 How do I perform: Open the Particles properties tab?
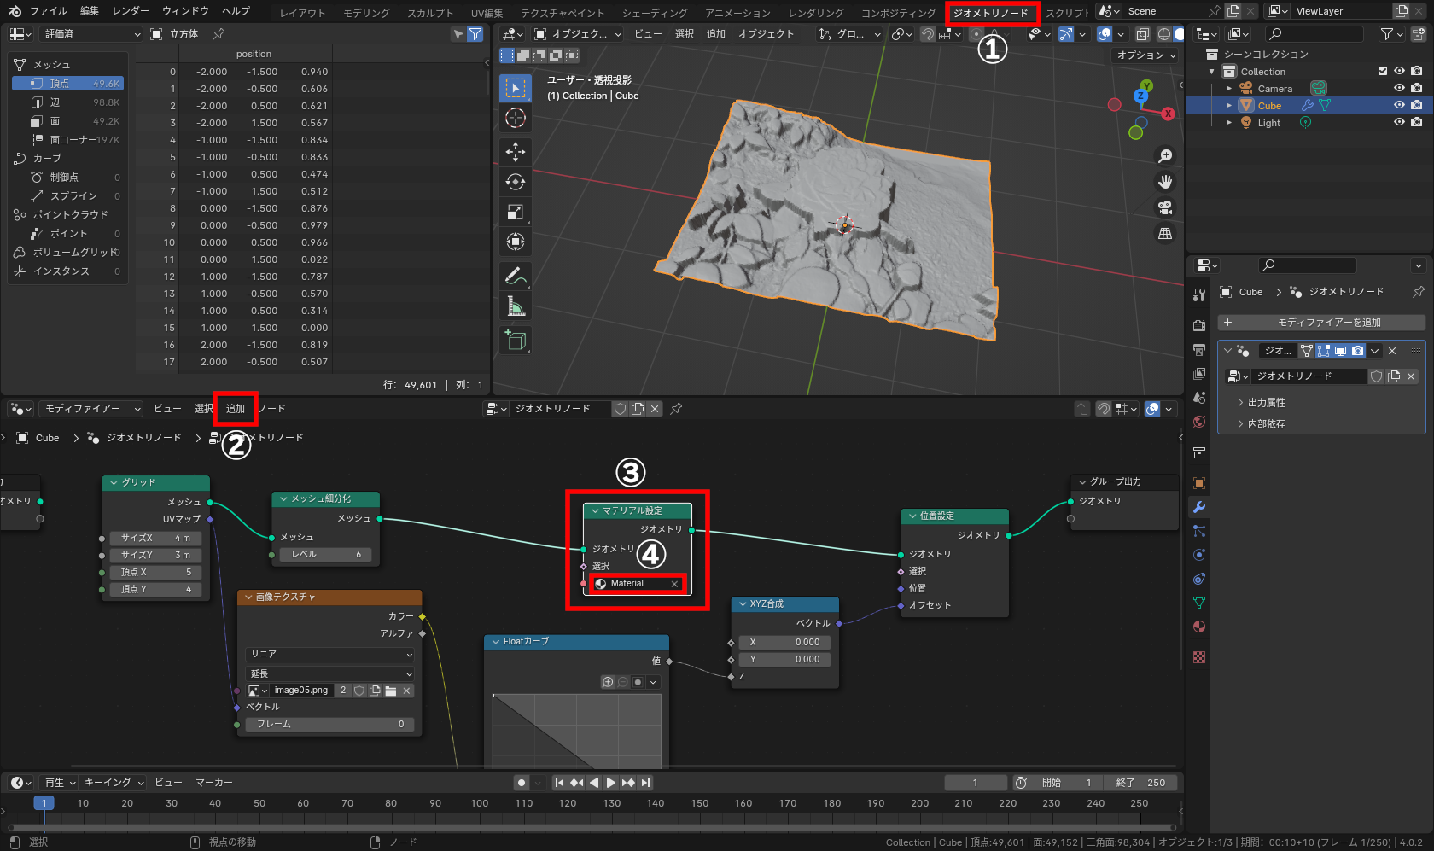(1199, 531)
